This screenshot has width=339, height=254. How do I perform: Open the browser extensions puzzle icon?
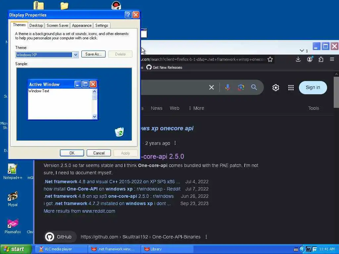click(321, 59)
